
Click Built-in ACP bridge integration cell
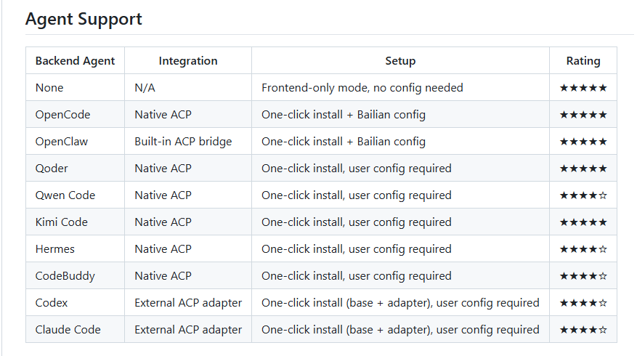183,142
